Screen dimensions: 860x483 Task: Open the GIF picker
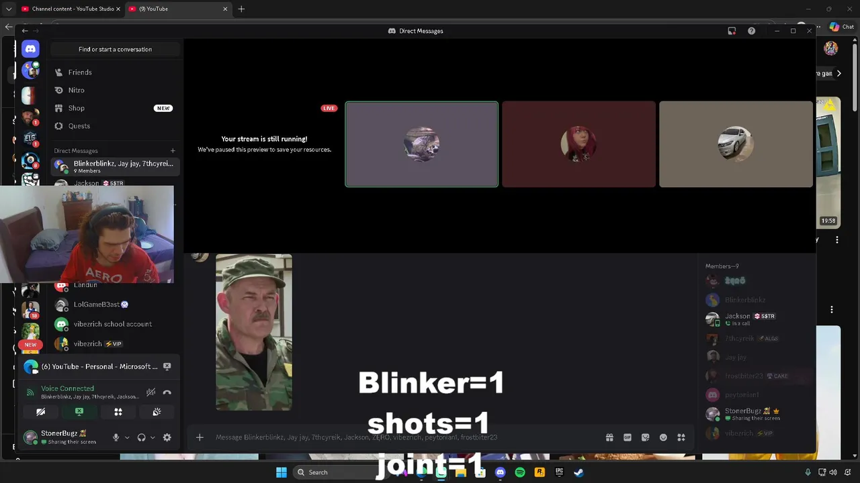[x=628, y=437]
